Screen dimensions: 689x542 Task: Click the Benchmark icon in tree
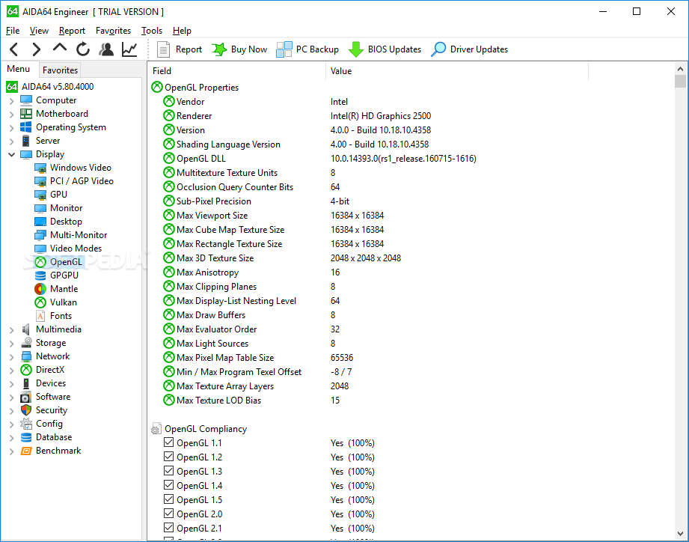26,451
